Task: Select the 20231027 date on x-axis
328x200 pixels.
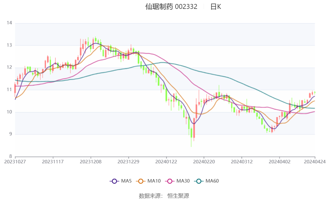Action: (15, 162)
